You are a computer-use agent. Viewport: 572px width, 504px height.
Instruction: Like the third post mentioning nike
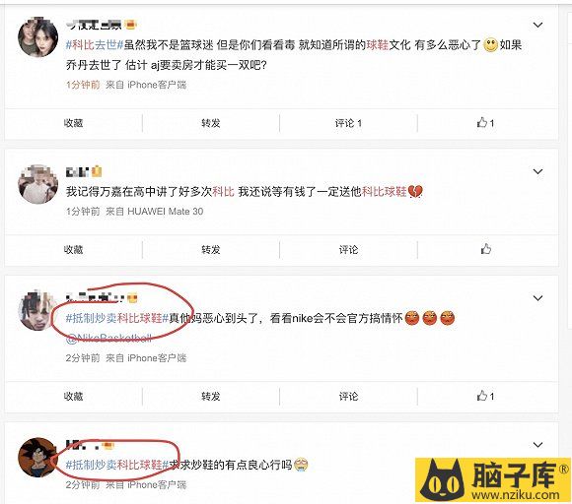click(x=485, y=396)
